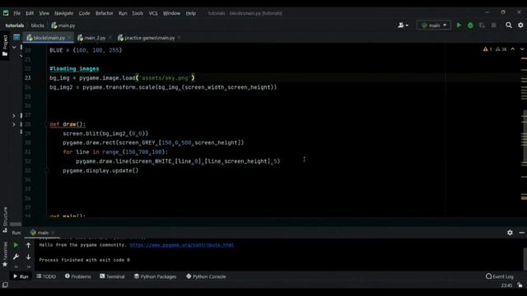Open the Project tool window sidebar button
The image size is (527, 296).
coord(5,45)
